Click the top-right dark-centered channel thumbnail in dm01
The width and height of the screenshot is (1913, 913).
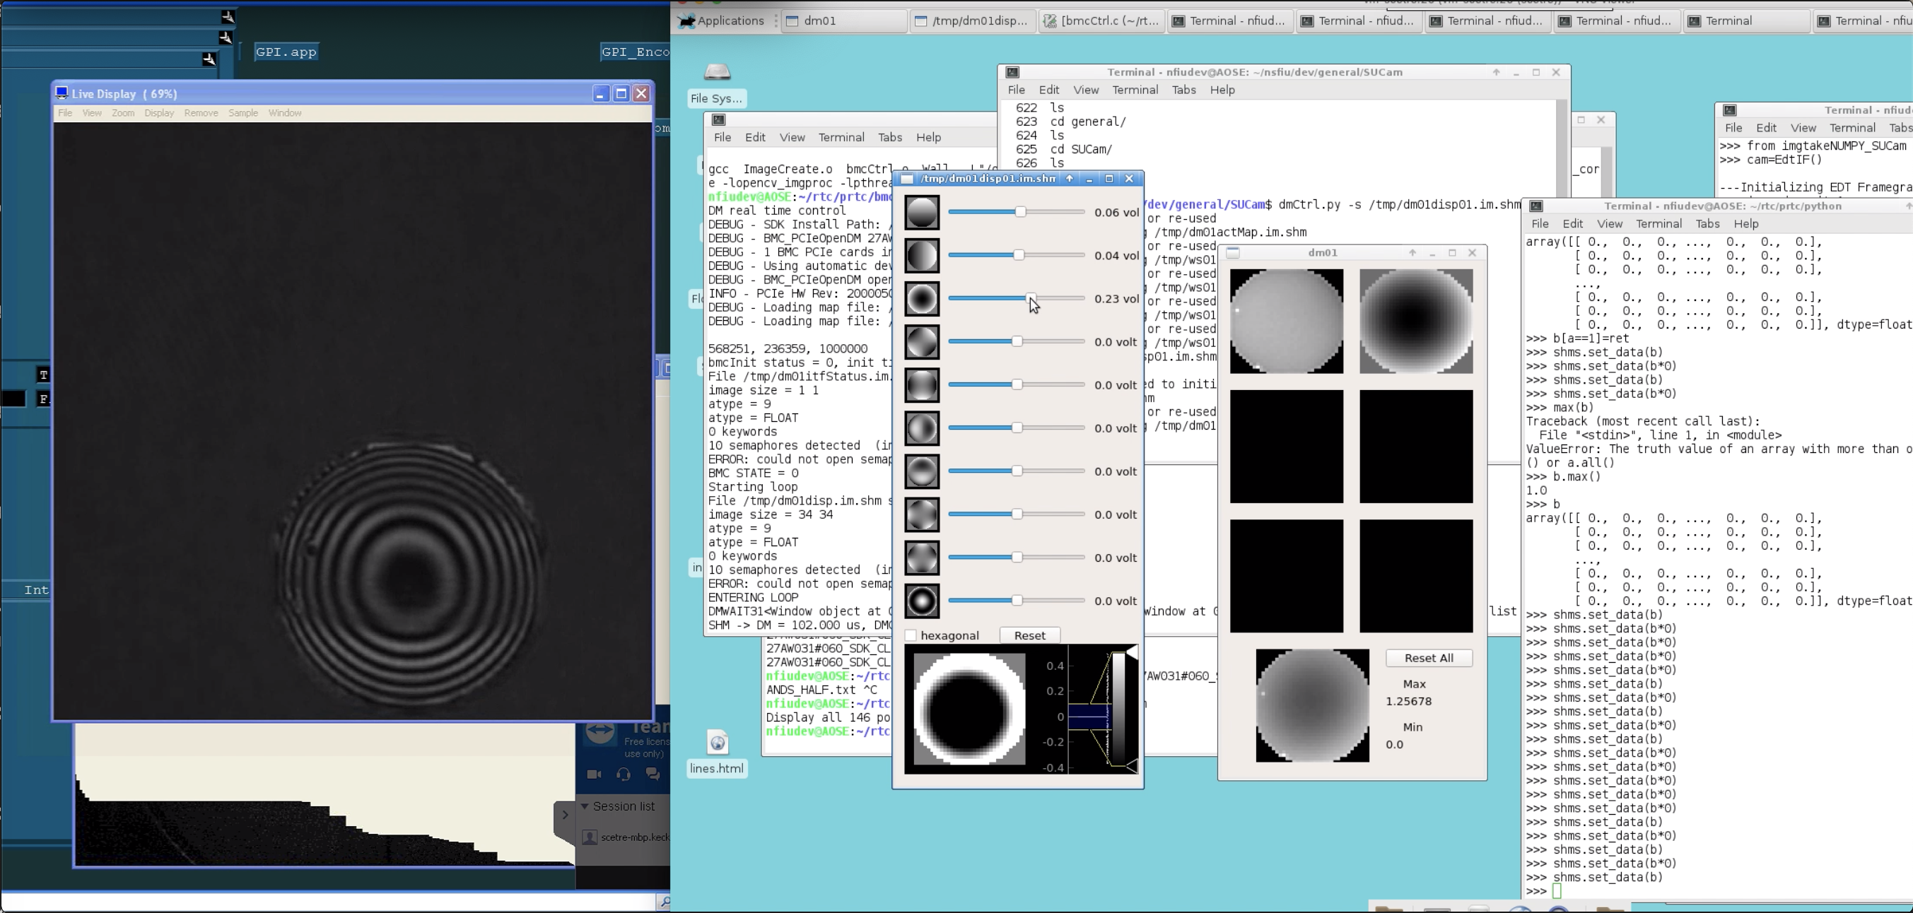pyautogui.click(x=1416, y=322)
